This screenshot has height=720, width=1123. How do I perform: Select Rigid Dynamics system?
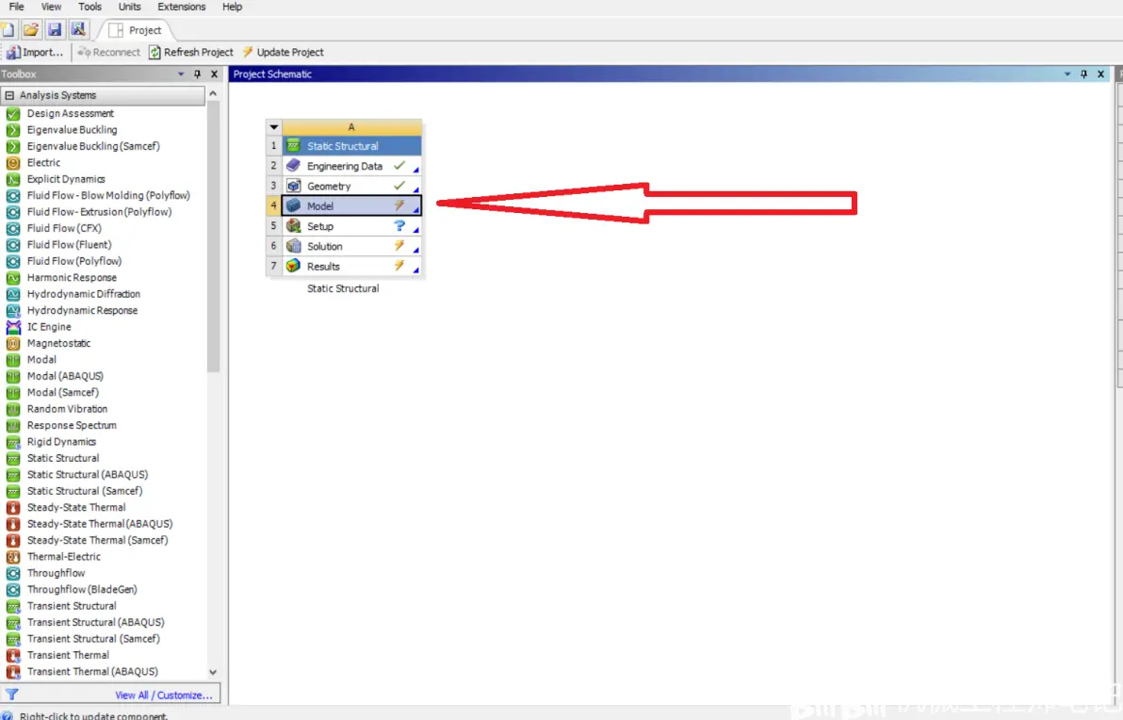pyautogui.click(x=61, y=442)
